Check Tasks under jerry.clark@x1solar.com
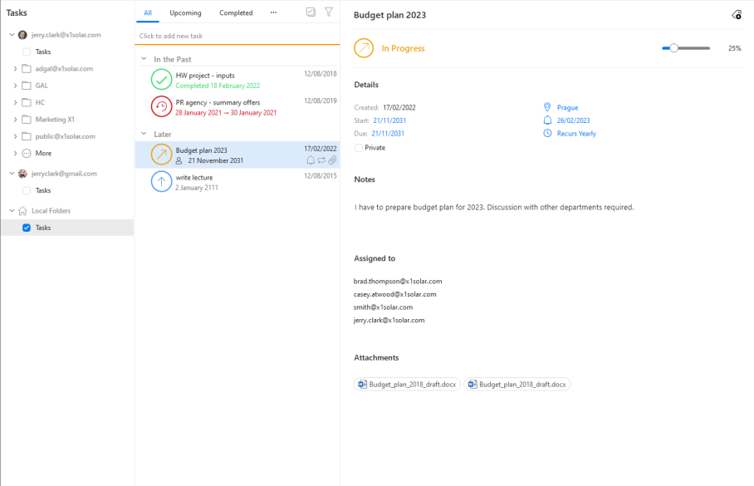 pyautogui.click(x=27, y=52)
